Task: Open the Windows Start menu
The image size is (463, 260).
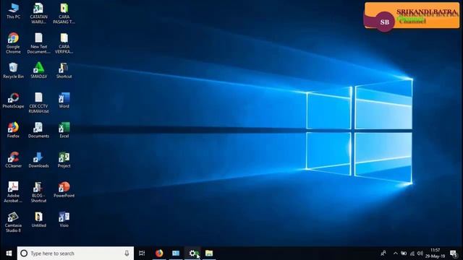Action: coord(9,253)
